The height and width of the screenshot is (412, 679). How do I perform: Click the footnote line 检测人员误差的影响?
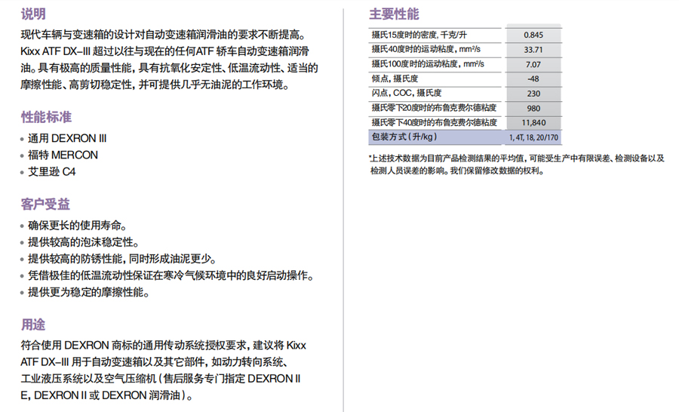[x=457, y=171]
